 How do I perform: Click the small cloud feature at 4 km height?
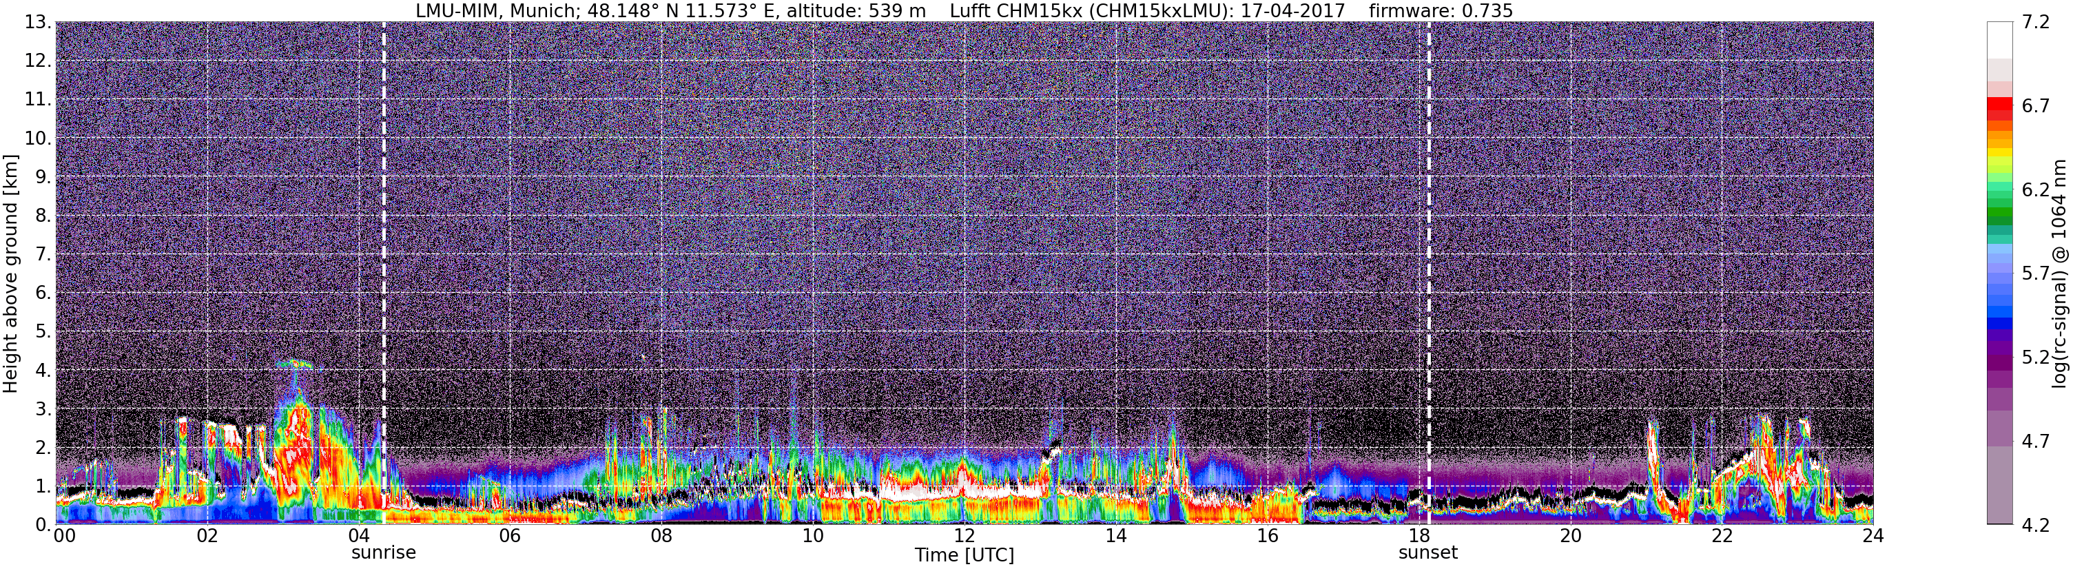pos(295,364)
